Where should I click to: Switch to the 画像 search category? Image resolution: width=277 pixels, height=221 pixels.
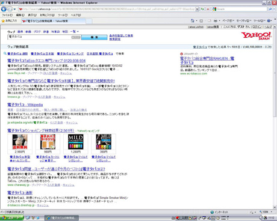20,32
